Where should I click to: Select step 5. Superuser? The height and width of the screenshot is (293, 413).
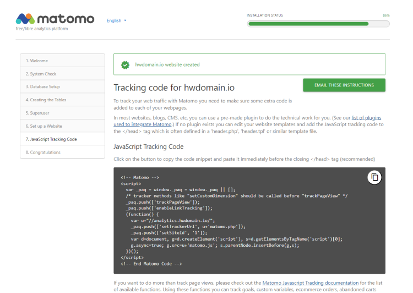[x=62, y=113]
